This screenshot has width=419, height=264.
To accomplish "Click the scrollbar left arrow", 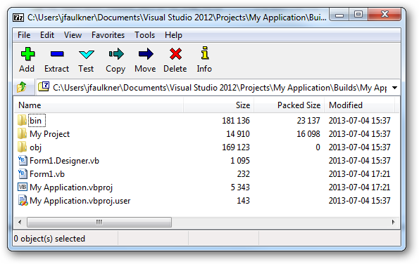I will [x=20, y=222].
